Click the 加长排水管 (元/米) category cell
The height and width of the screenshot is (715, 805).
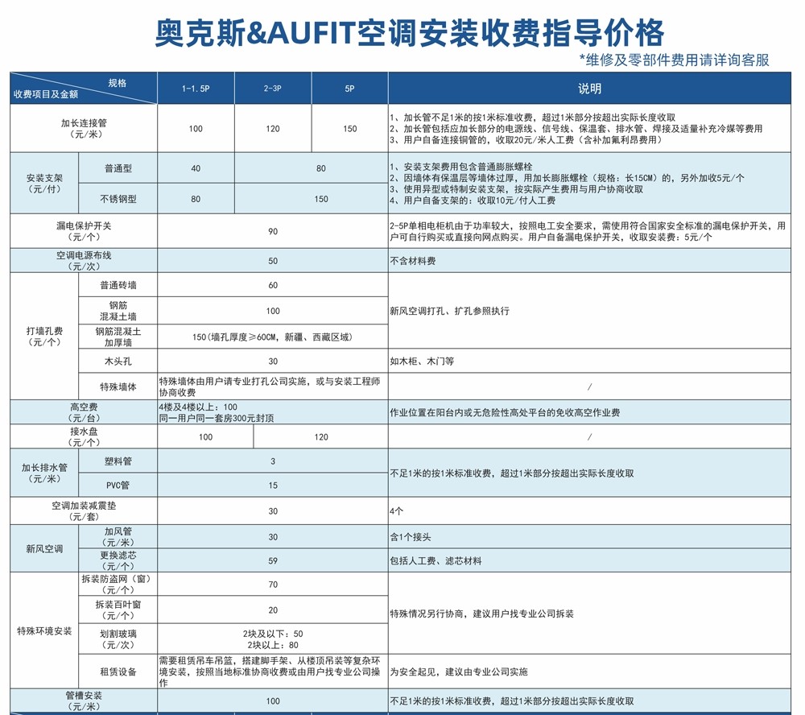point(44,473)
